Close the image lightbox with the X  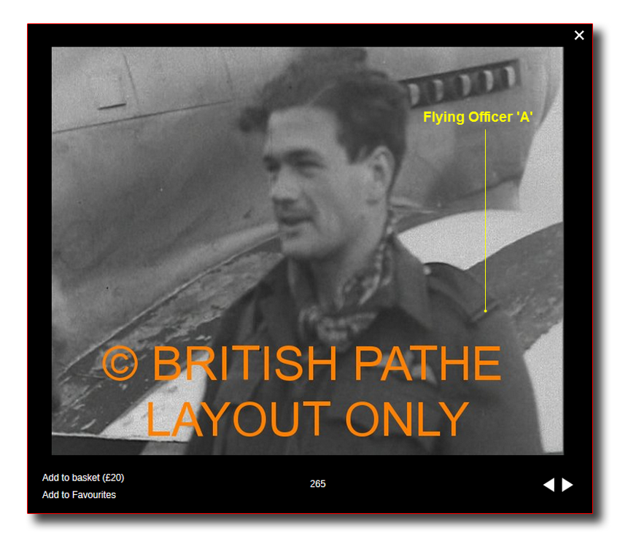coord(579,36)
